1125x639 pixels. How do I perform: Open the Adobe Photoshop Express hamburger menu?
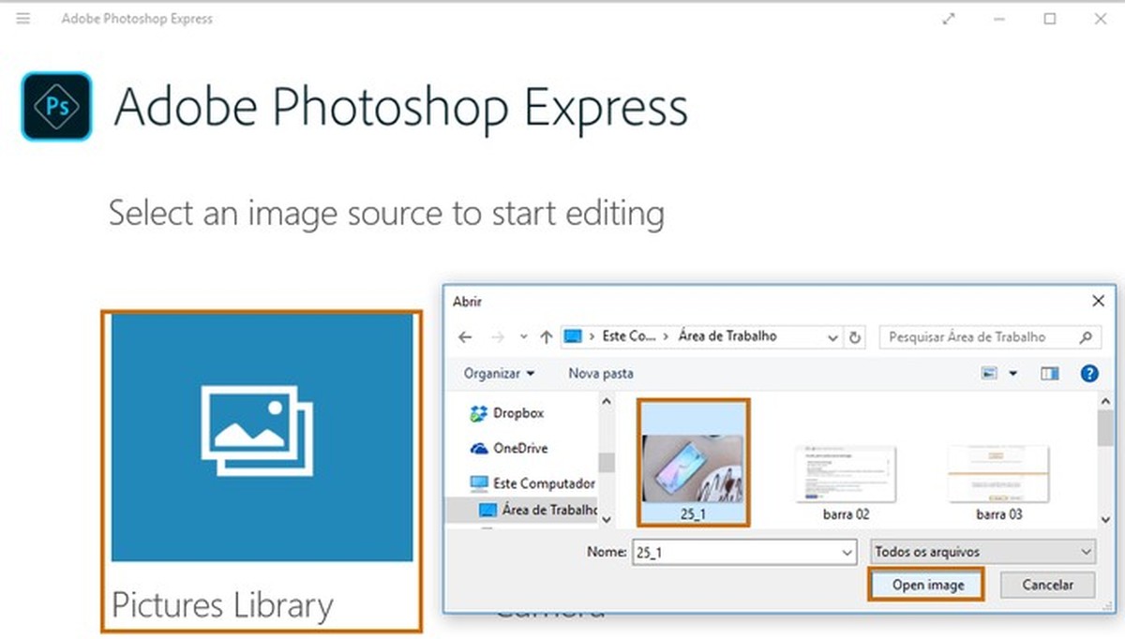coord(23,18)
